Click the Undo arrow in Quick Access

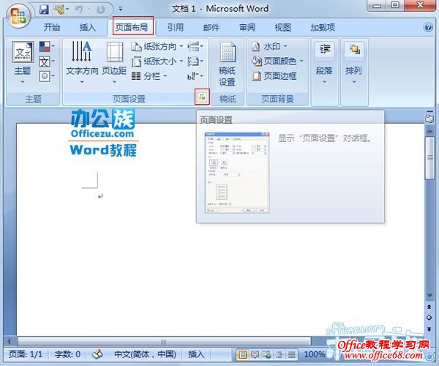click(x=79, y=10)
